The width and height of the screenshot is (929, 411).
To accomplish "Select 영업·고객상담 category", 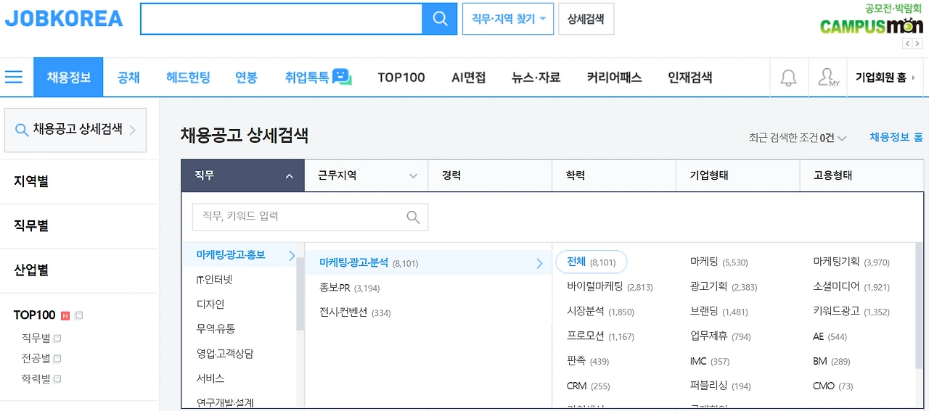I will tap(225, 354).
